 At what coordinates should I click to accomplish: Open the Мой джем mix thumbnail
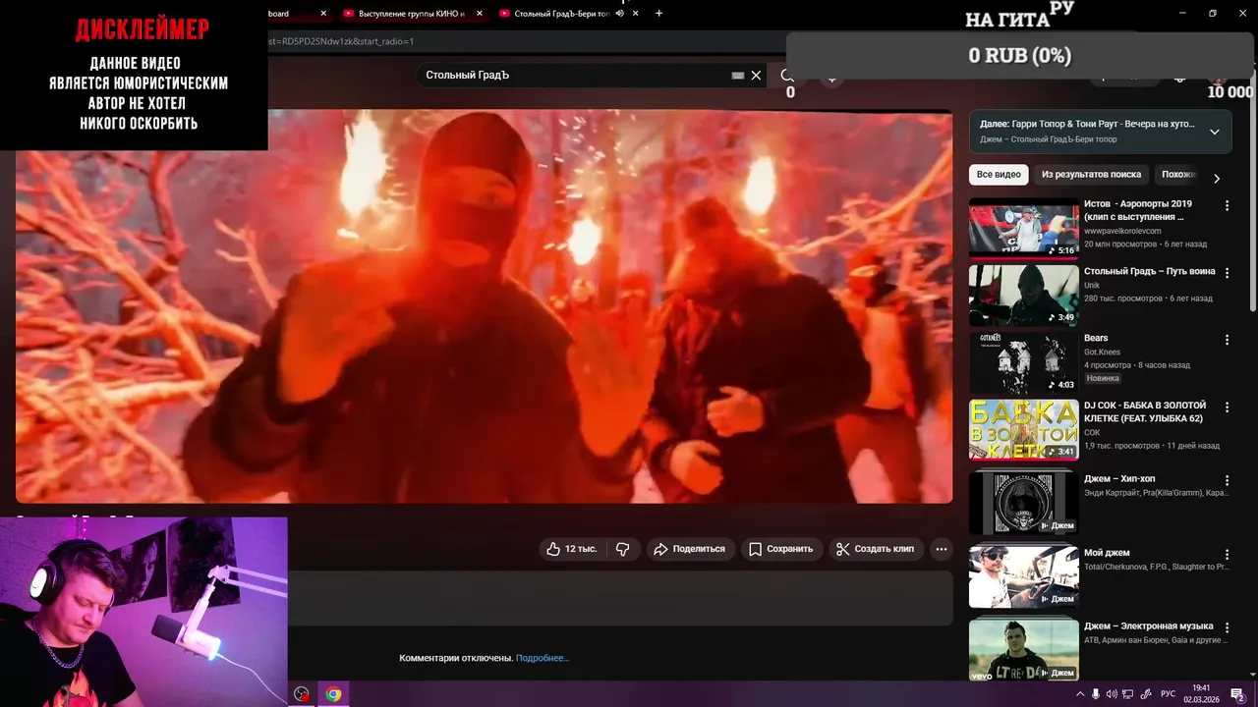[1024, 576]
